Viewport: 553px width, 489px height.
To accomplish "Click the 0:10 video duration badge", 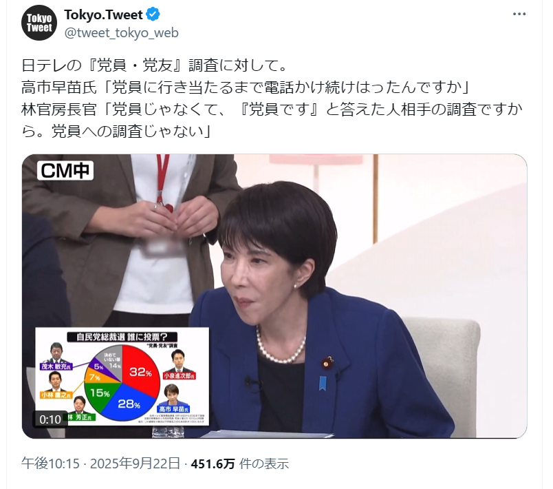I will pos(50,419).
